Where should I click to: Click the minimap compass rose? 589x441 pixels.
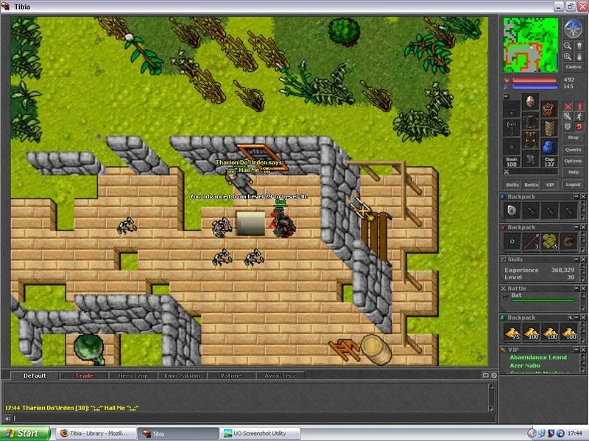(574, 28)
